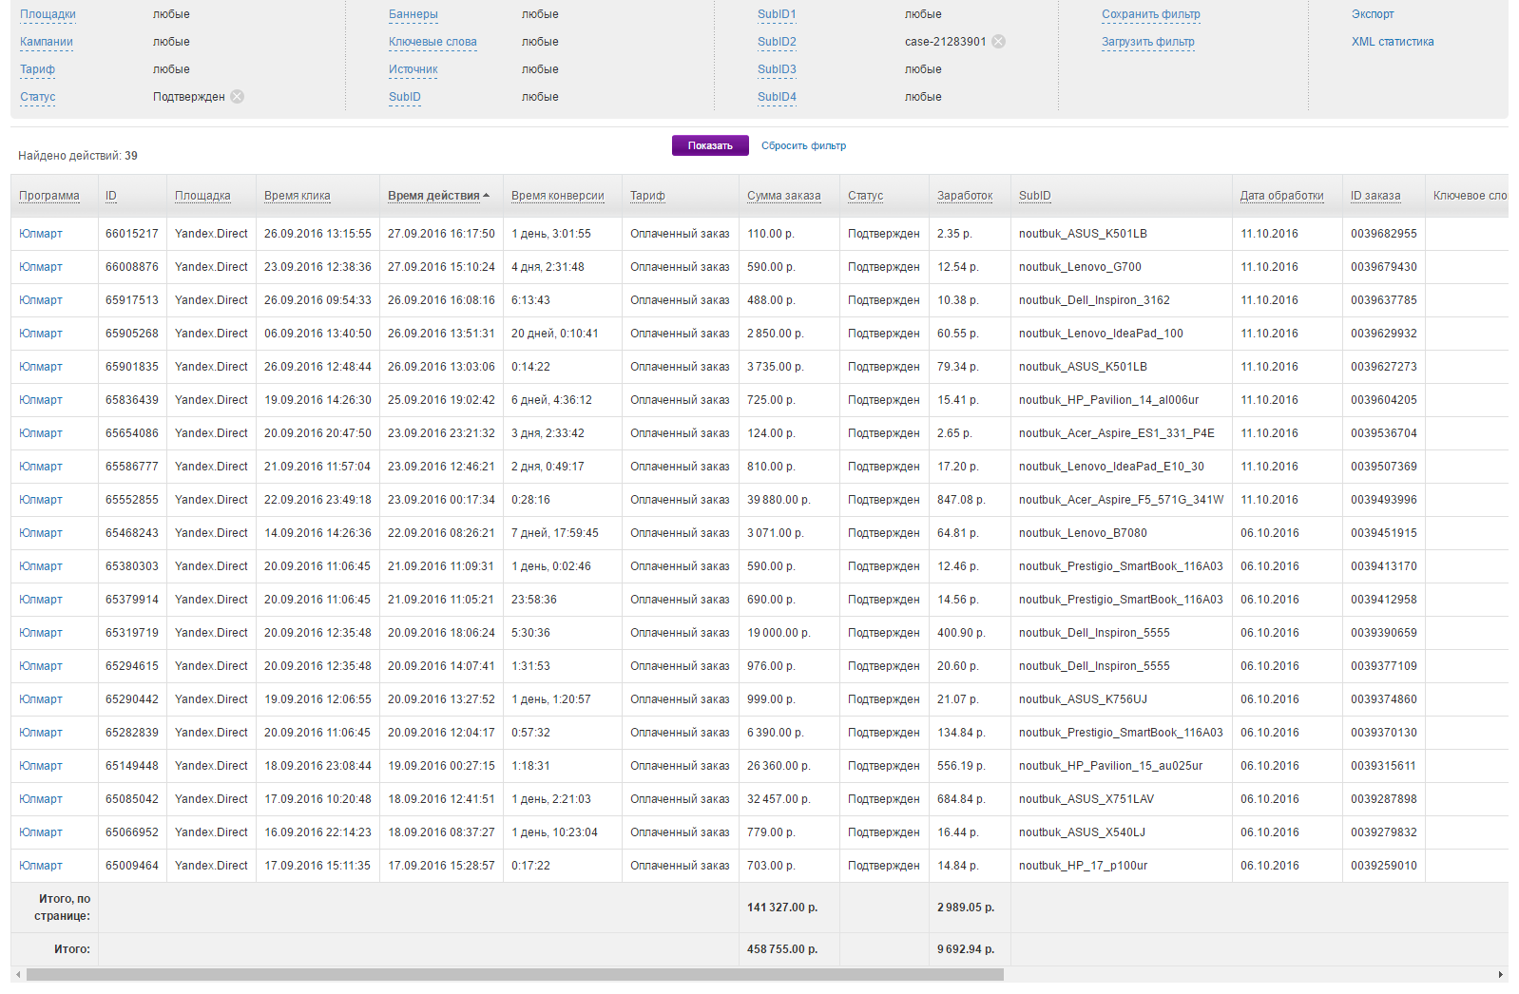
Task: Clear the case-21283901 SubID2 filter
Action: coord(998,42)
